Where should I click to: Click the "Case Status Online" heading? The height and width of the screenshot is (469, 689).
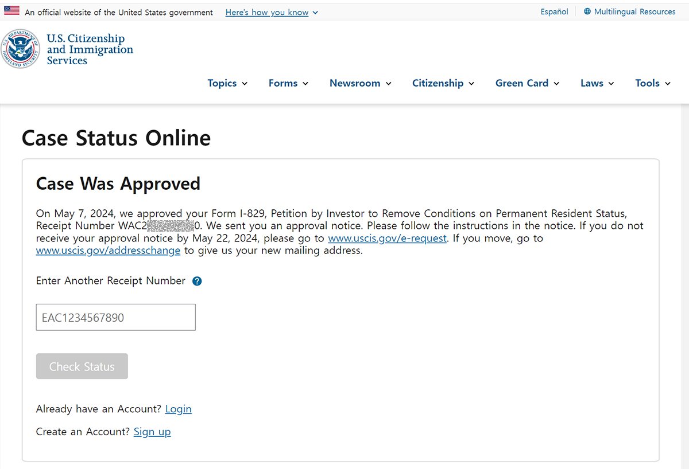tap(116, 138)
